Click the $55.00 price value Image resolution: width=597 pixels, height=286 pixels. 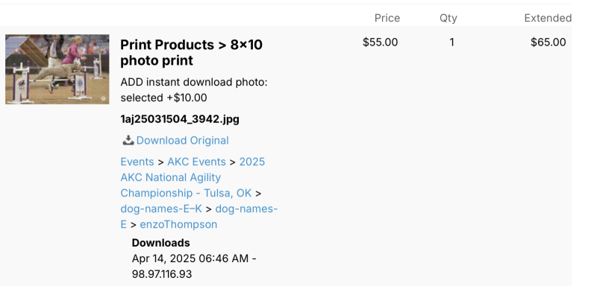[x=380, y=42]
